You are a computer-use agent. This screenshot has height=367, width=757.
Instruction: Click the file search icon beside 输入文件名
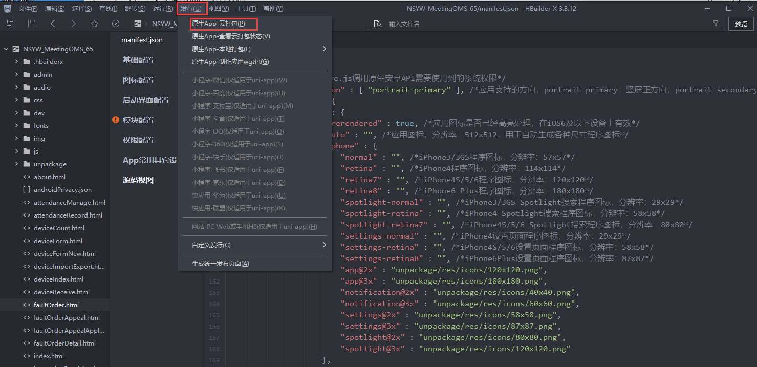tap(378, 24)
